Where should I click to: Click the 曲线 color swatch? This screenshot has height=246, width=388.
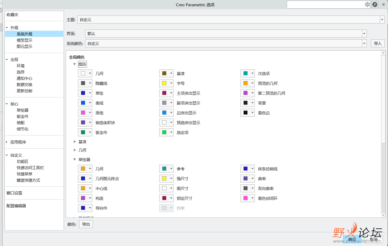point(83,103)
